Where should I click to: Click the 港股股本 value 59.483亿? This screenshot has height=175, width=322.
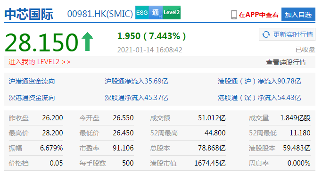pos(297,148)
